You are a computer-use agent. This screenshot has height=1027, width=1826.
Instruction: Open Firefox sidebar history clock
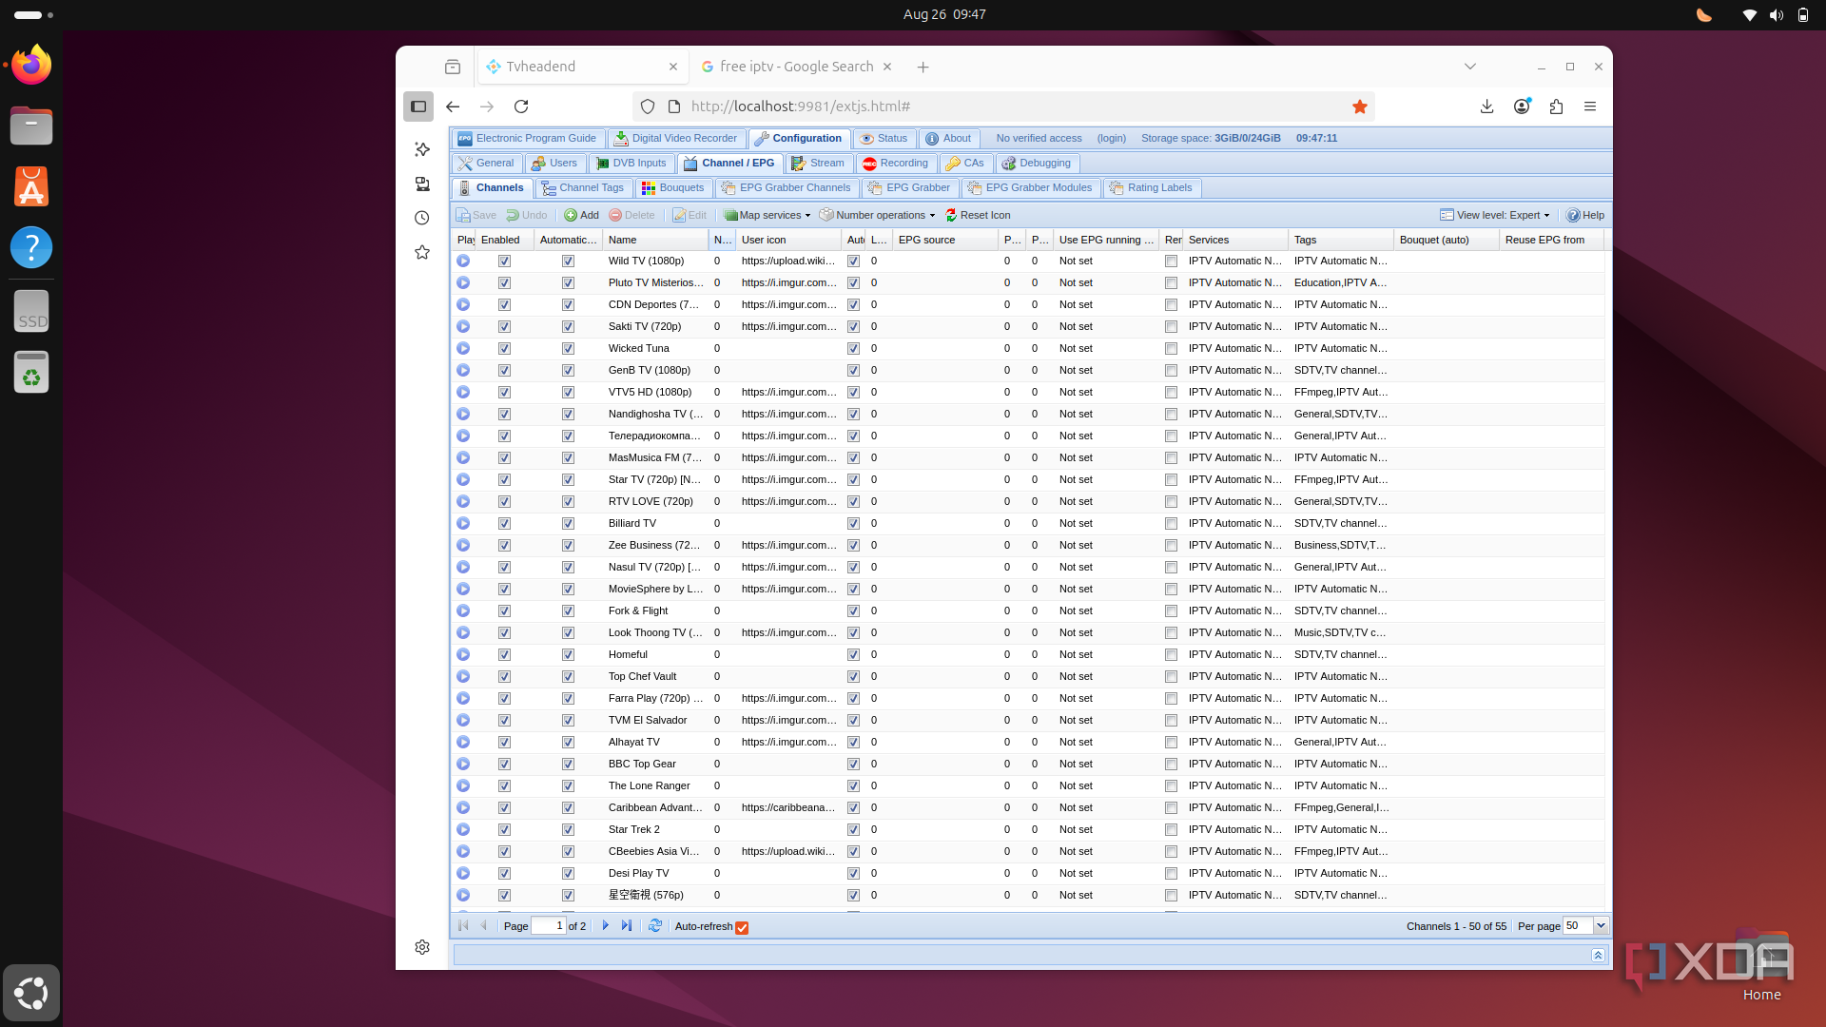tap(422, 218)
